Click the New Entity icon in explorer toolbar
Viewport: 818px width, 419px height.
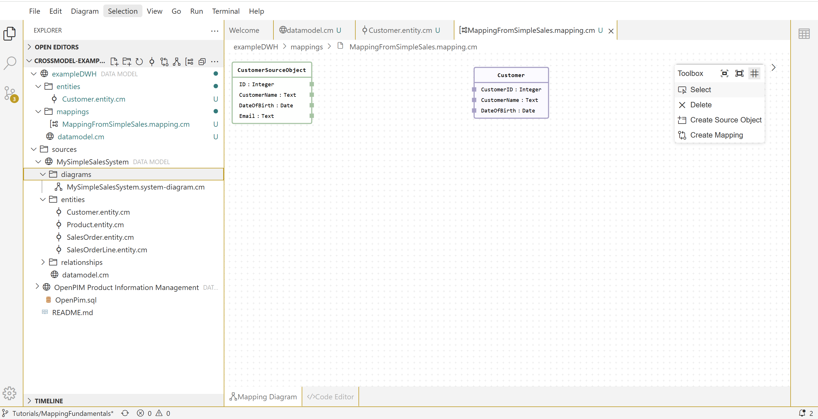coord(152,61)
